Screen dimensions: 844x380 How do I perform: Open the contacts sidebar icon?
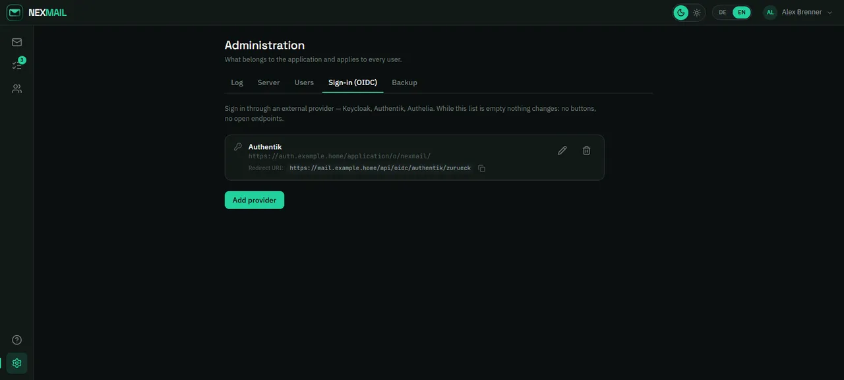click(17, 88)
